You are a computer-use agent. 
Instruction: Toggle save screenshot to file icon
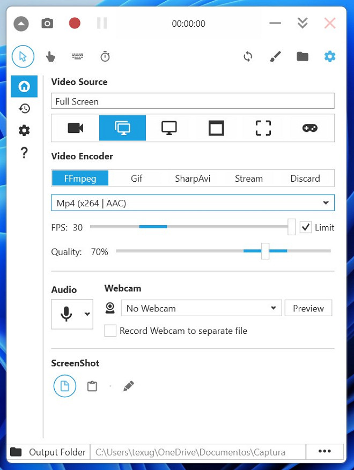pos(65,386)
